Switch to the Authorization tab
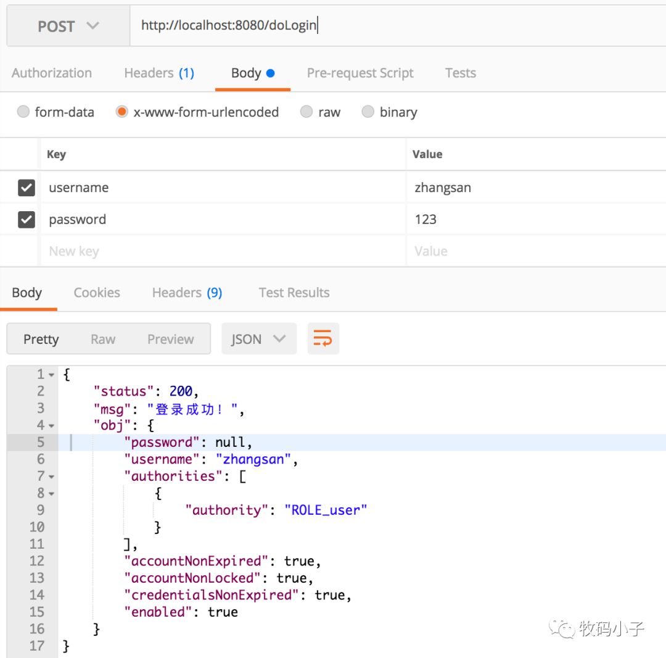This screenshot has height=658, width=666. click(52, 73)
